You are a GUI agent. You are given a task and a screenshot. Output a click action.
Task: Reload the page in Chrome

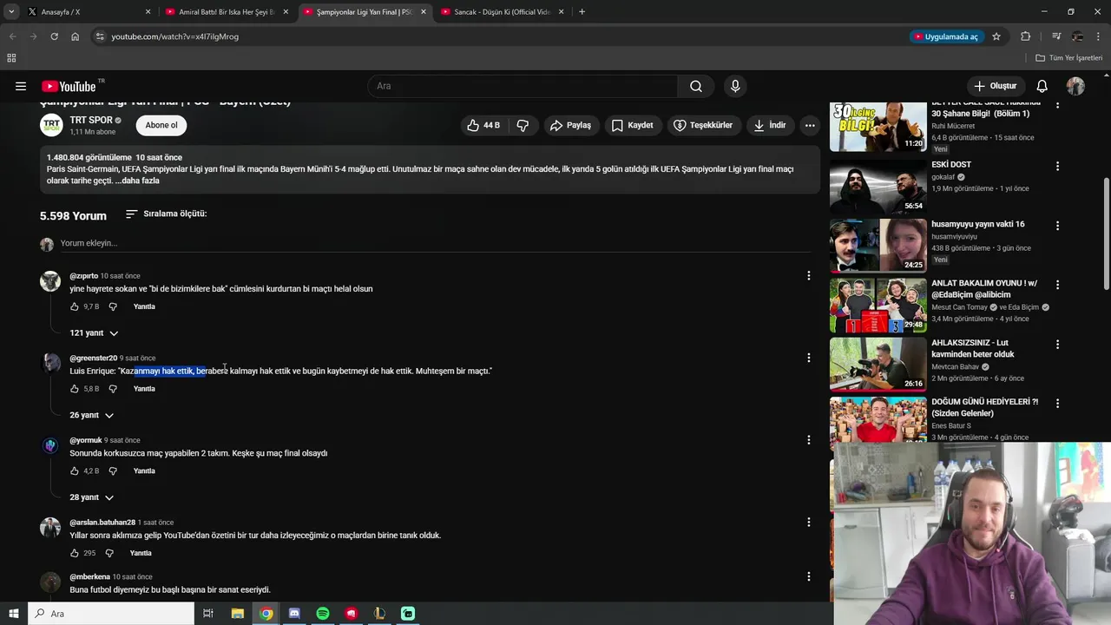coord(54,36)
